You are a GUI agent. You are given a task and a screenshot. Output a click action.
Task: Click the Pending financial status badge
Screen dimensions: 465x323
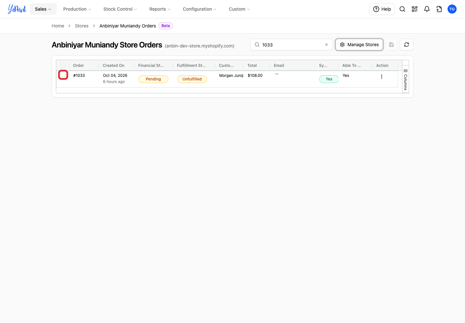tap(153, 79)
